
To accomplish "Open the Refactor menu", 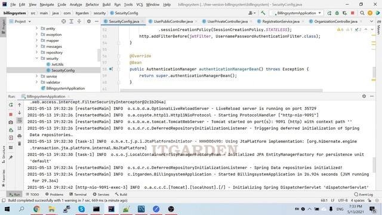I will tap(92, 4).
